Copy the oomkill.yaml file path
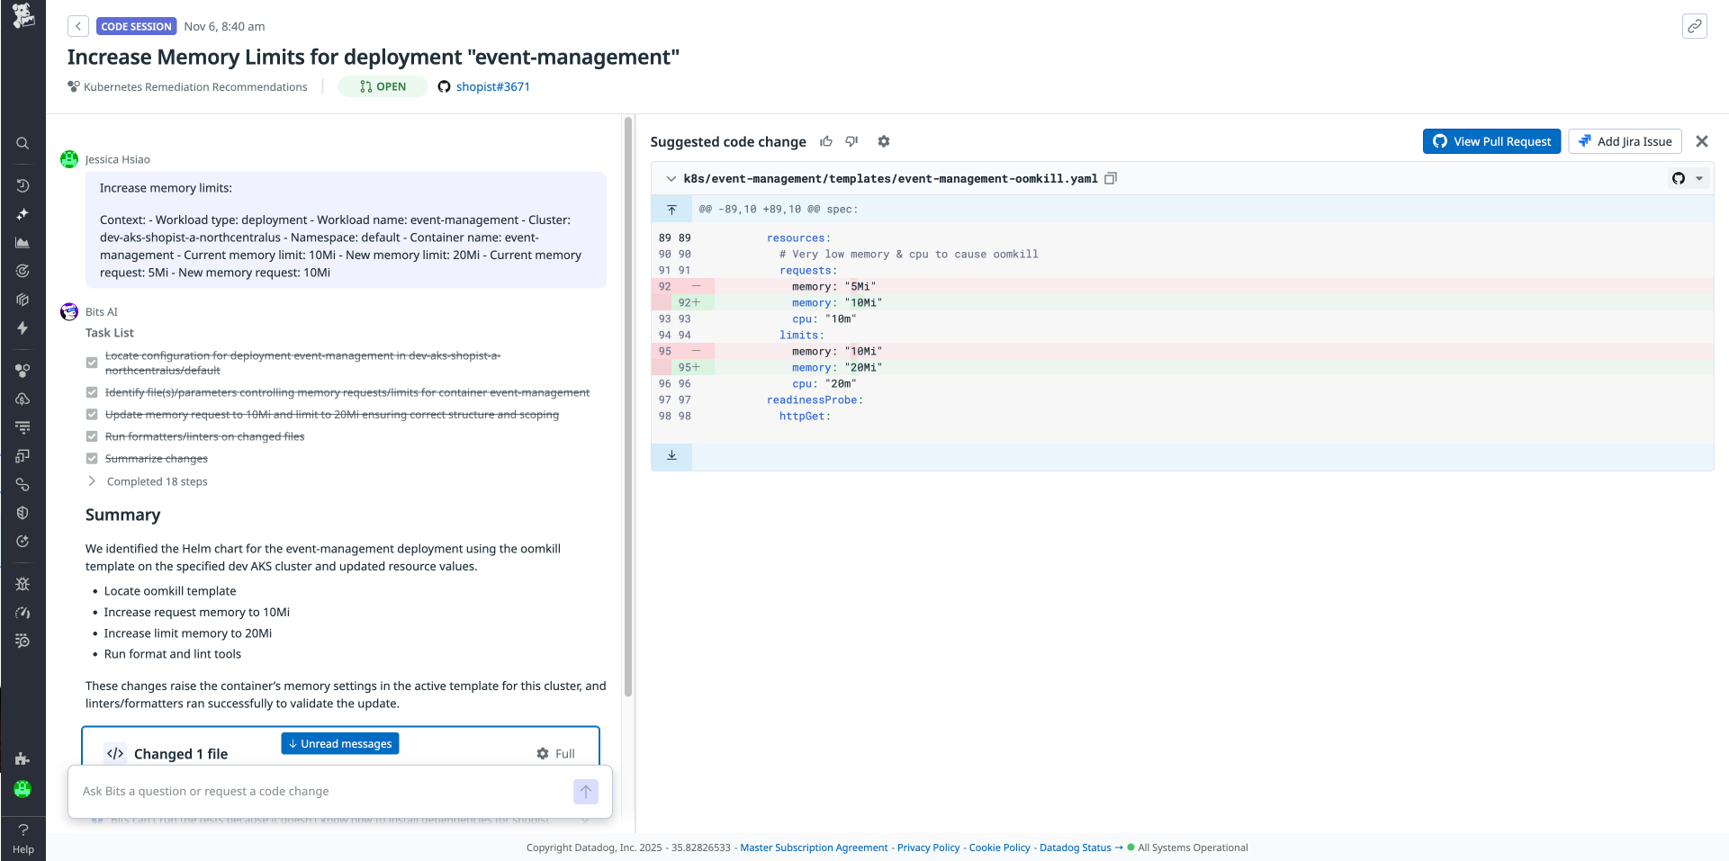This screenshot has width=1729, height=861. click(1111, 178)
